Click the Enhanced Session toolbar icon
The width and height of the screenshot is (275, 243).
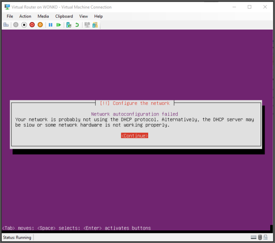pyautogui.click(x=87, y=25)
